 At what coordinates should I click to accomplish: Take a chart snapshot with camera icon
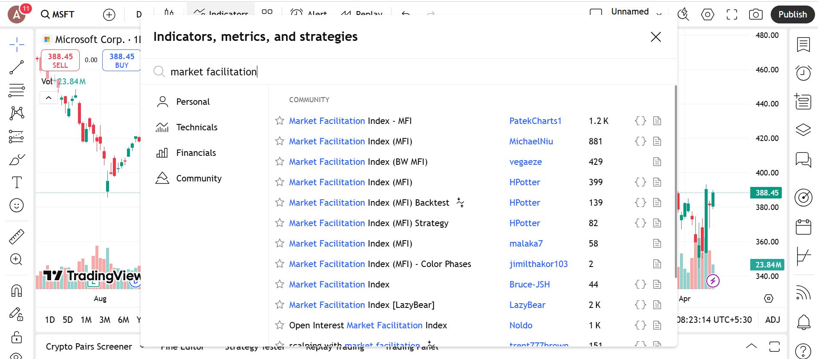[756, 14]
